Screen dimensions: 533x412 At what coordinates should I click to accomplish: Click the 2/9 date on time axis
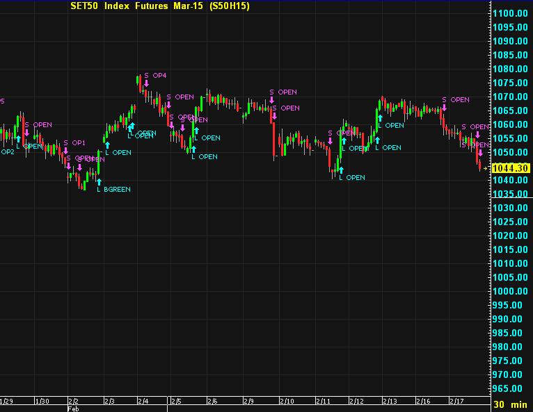248,401
